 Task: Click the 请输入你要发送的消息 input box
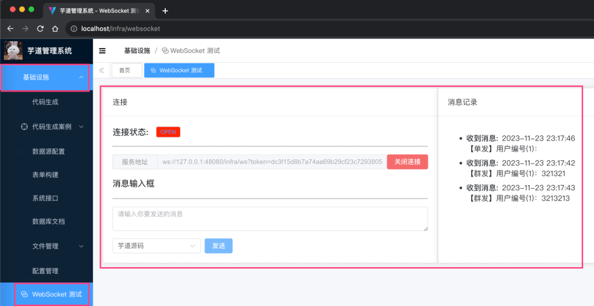[270, 218]
